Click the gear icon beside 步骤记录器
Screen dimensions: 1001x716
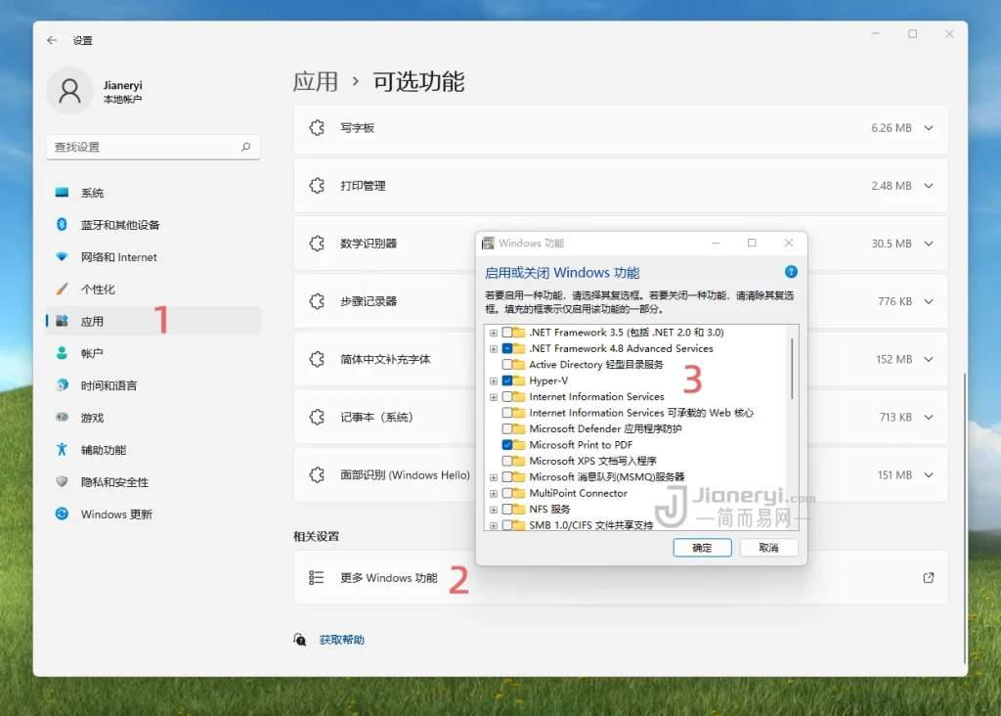[x=317, y=301]
